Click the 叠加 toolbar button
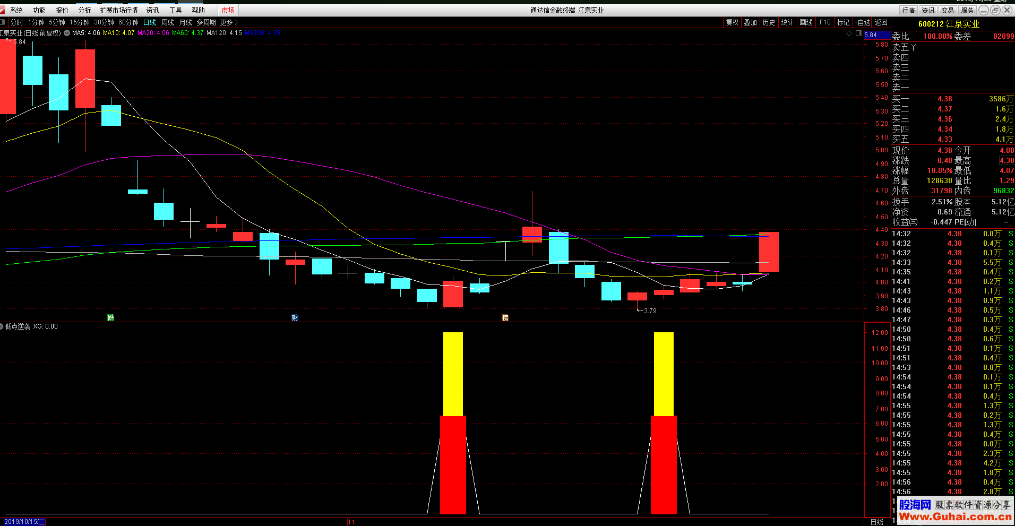The image size is (1015, 526). click(x=751, y=22)
